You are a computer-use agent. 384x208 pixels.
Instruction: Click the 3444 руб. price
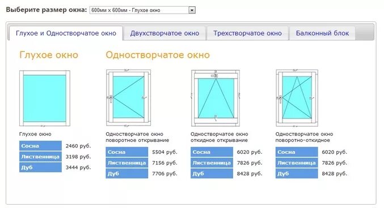point(78,167)
